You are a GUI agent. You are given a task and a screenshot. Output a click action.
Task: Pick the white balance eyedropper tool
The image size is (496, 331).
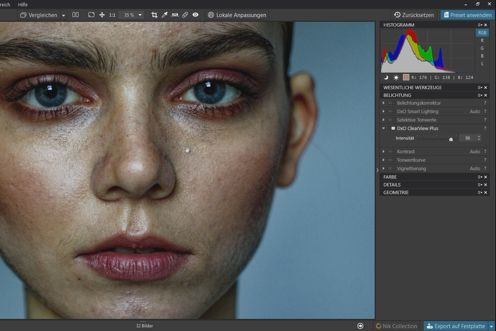pos(165,15)
